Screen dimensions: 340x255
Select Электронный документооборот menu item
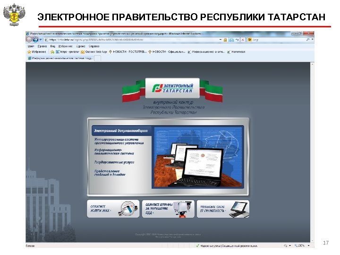[x=121, y=131]
